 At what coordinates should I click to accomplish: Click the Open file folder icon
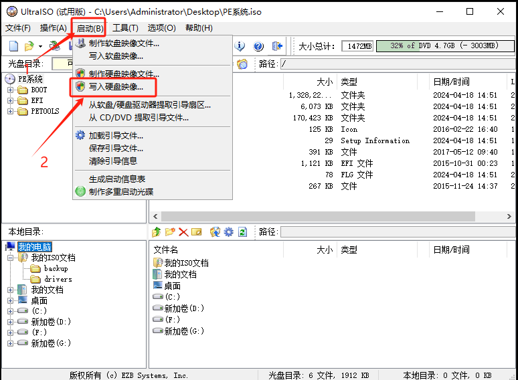[29, 46]
